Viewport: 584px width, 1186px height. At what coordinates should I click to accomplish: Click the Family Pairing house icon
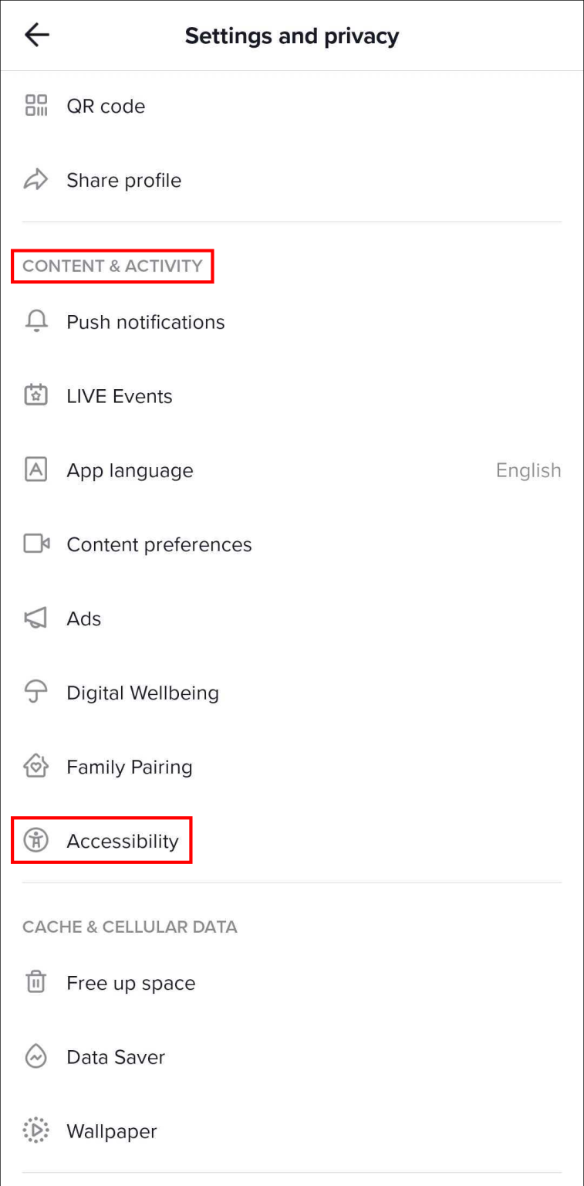(36, 767)
